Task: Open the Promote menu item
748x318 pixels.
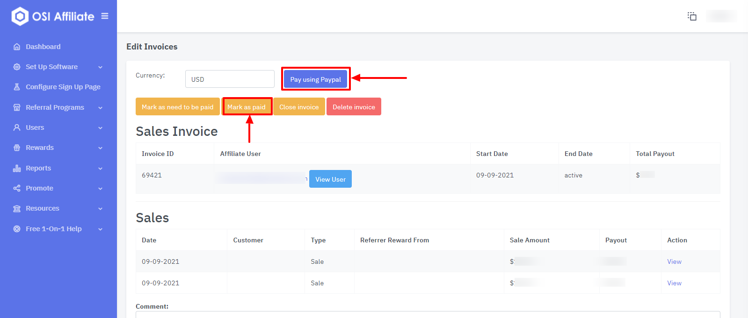Action: coord(39,188)
